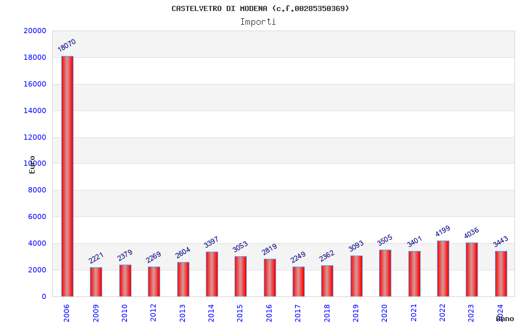Click the 2024 bar valued 3443
This screenshot has height=325, width=521.
coord(501,274)
